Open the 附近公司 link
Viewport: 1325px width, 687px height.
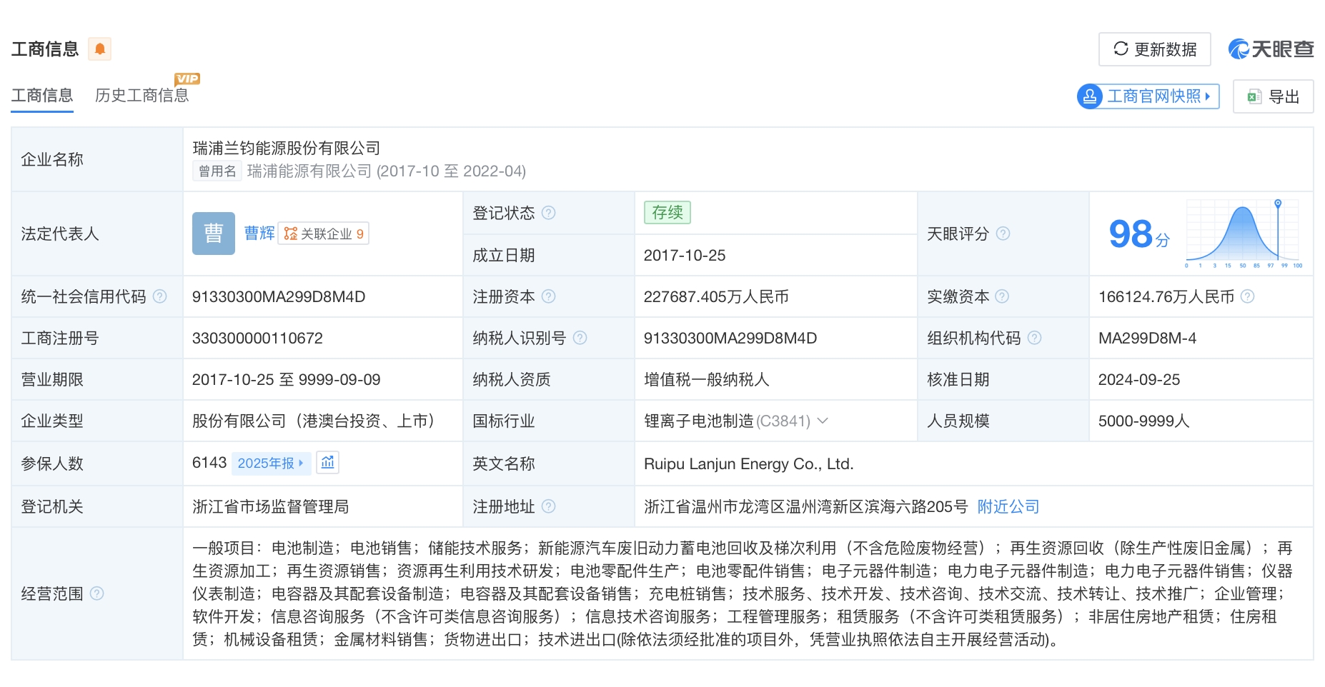[1008, 506]
